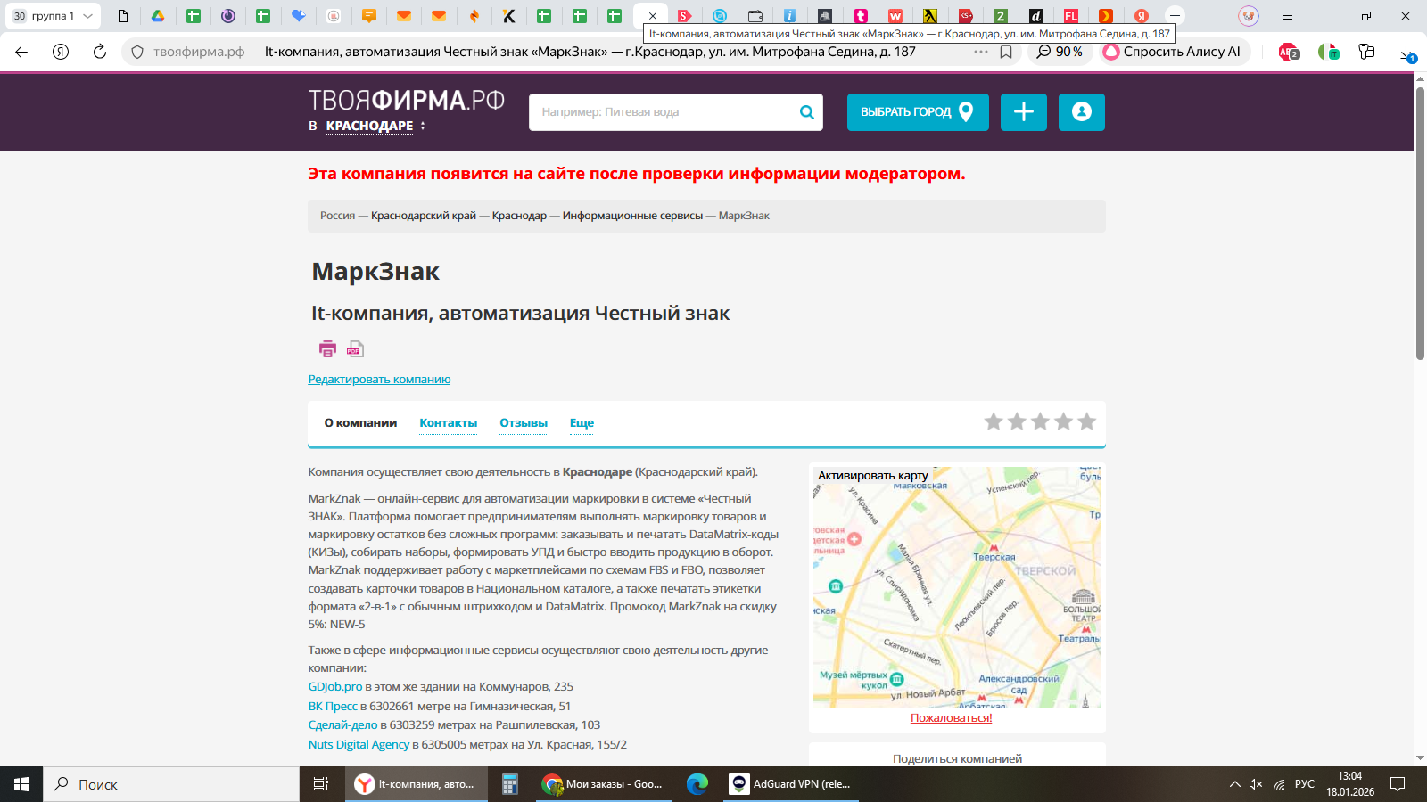
Task: Click the РУС language indicator
Action: [1305, 784]
